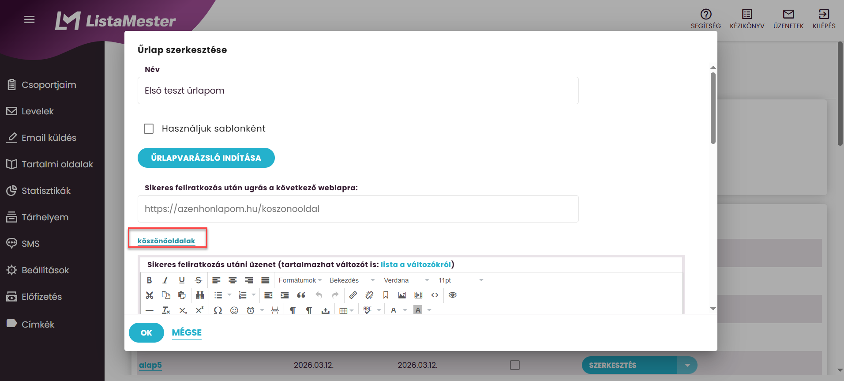Click the SZERKESZTÉS button

(630, 365)
